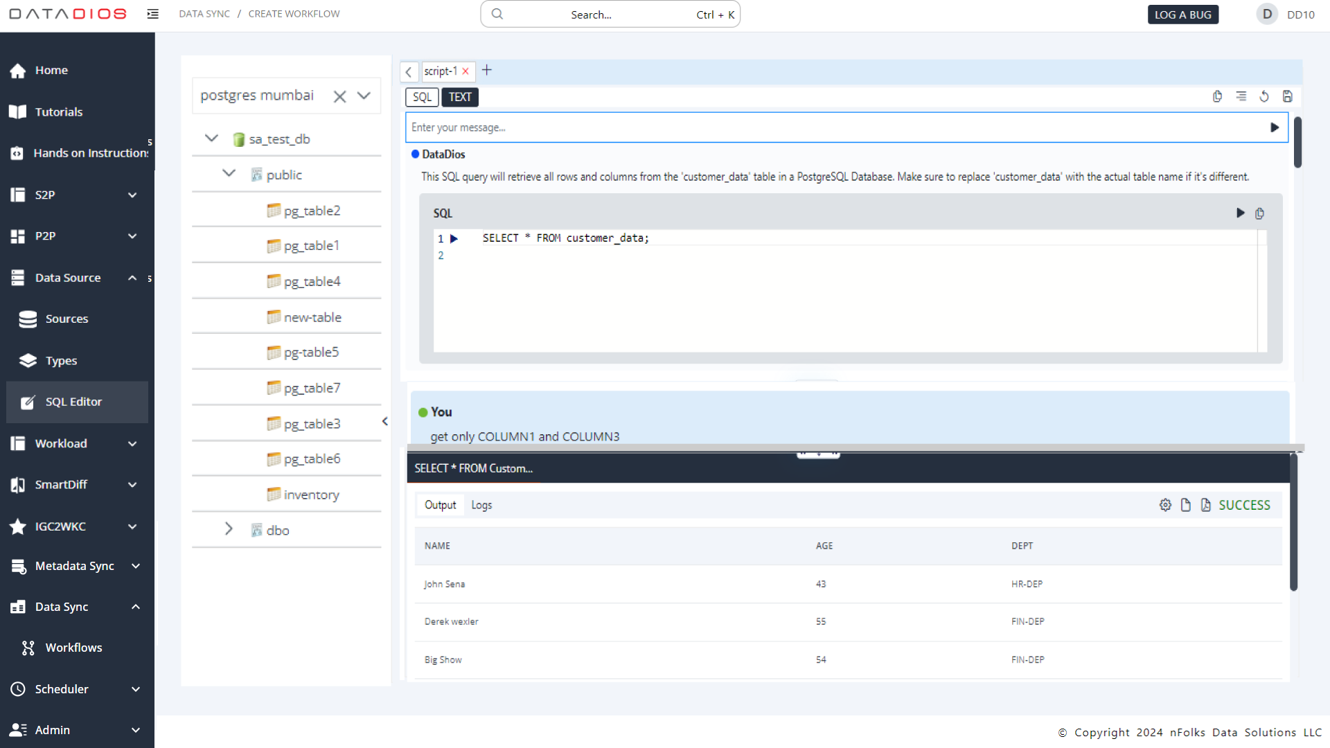
Task: Open the DATADIOS logo link
Action: [68, 14]
